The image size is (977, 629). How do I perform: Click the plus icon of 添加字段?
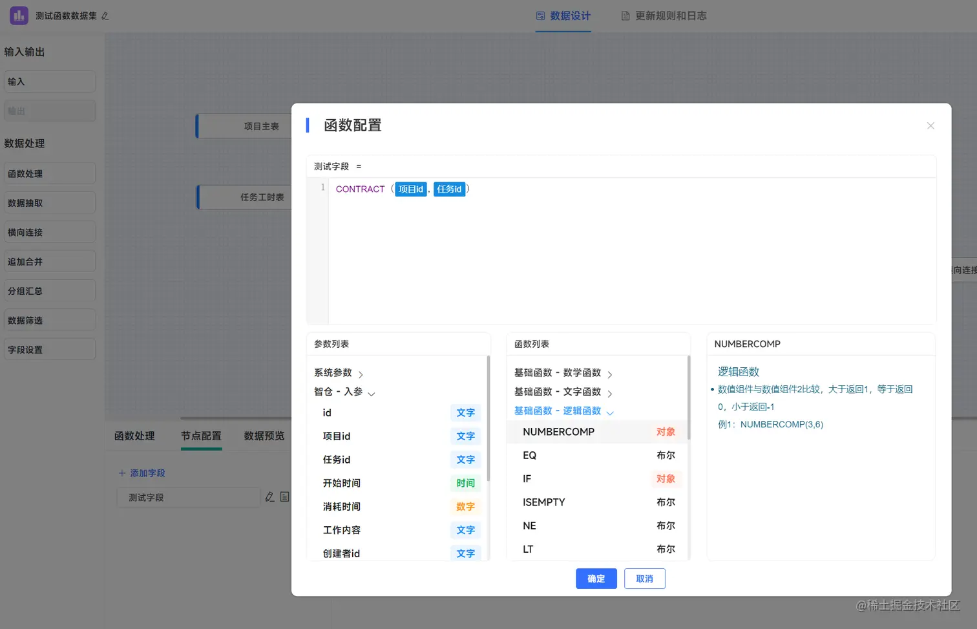pos(122,473)
